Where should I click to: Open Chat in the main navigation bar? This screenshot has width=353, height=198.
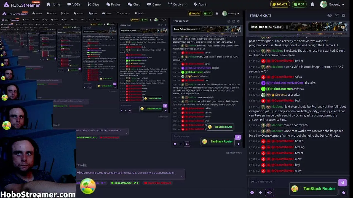click(134, 4)
